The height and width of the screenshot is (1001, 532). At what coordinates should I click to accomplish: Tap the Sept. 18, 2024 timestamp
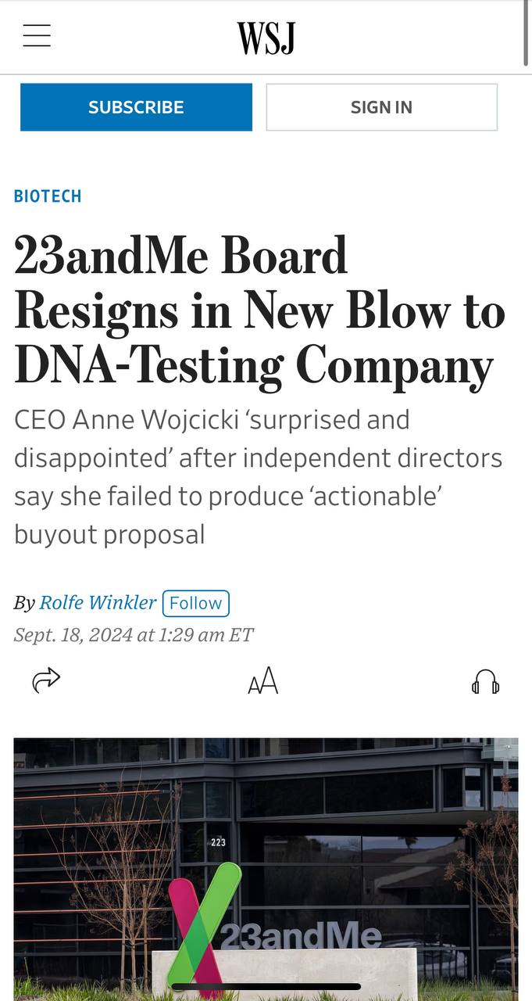tap(134, 634)
